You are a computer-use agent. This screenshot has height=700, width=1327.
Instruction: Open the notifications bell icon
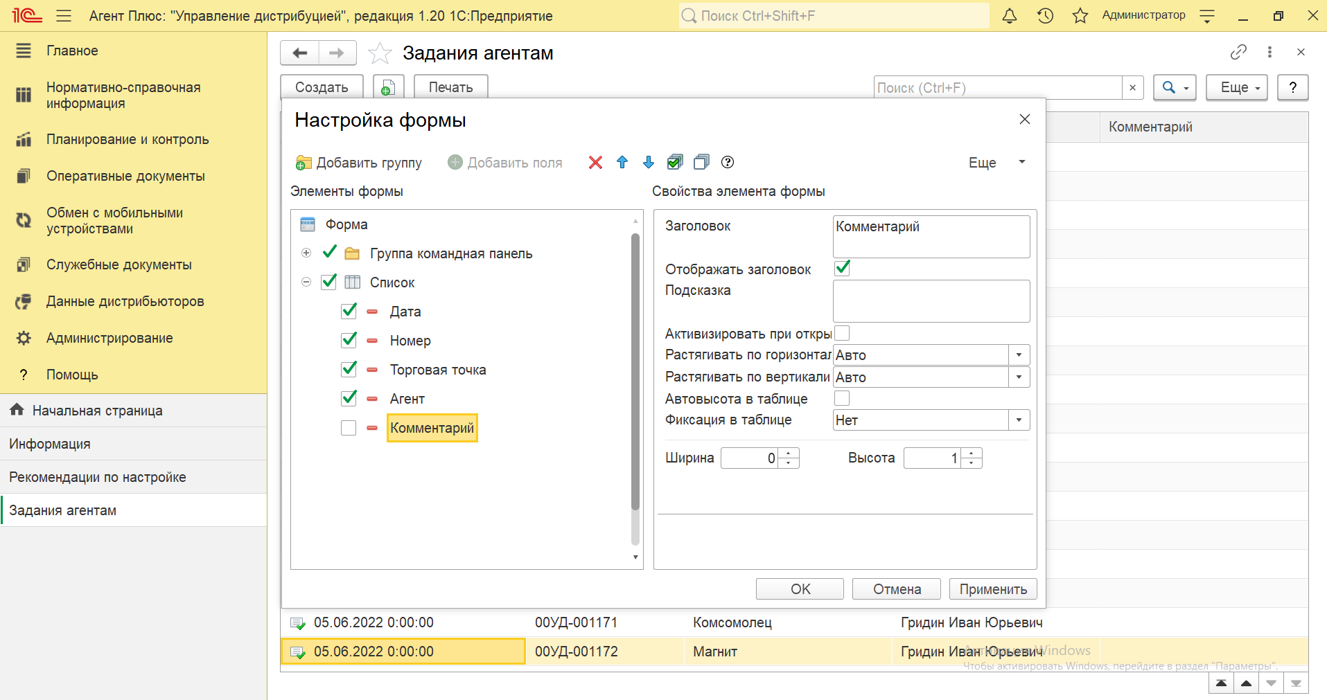point(1010,16)
